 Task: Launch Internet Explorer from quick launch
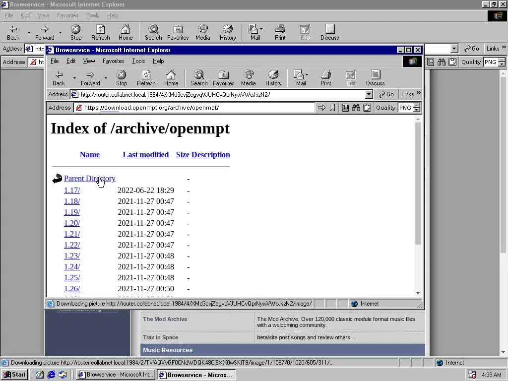pyautogui.click(x=51, y=375)
